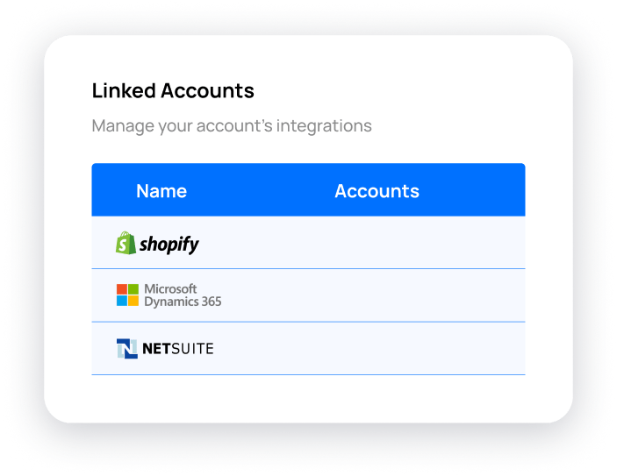Click the "Dynamics 365" text line

[x=183, y=302]
